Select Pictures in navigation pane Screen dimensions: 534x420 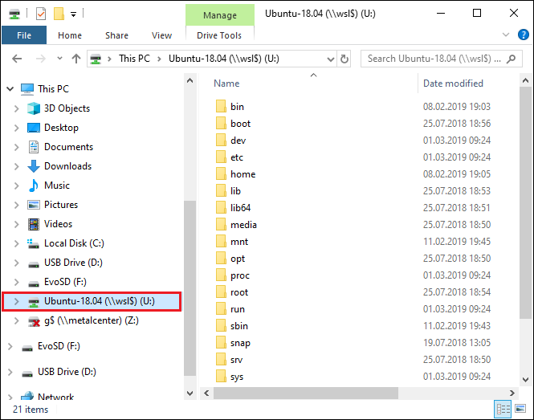61,205
